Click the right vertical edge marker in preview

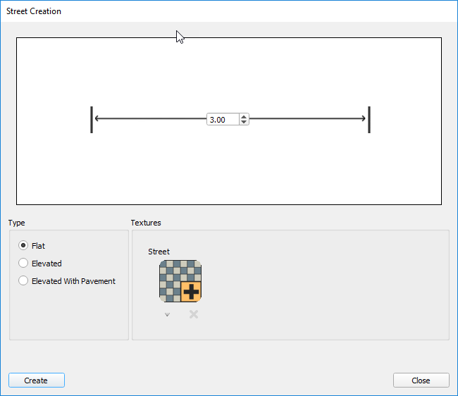[369, 120]
